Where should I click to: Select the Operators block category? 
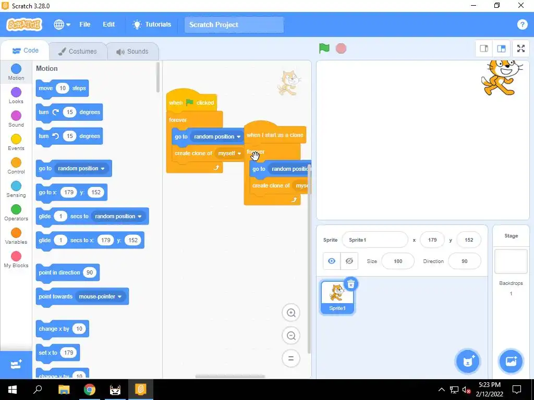[x=16, y=213]
